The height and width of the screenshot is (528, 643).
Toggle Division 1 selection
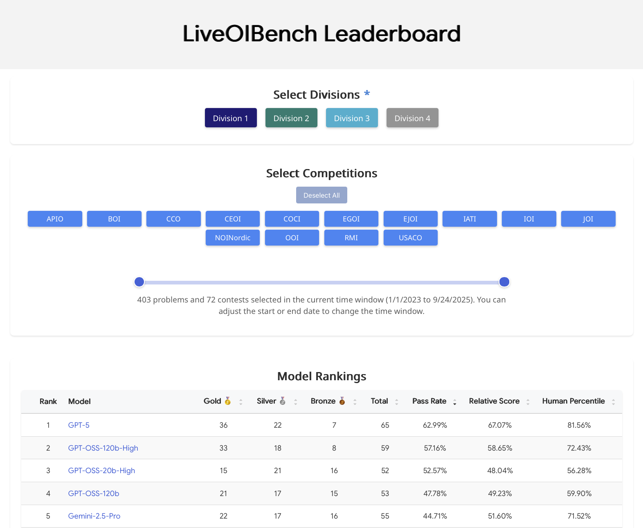(x=231, y=118)
